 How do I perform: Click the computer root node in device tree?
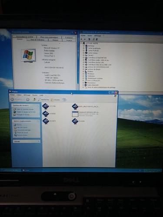(x=92, y=43)
